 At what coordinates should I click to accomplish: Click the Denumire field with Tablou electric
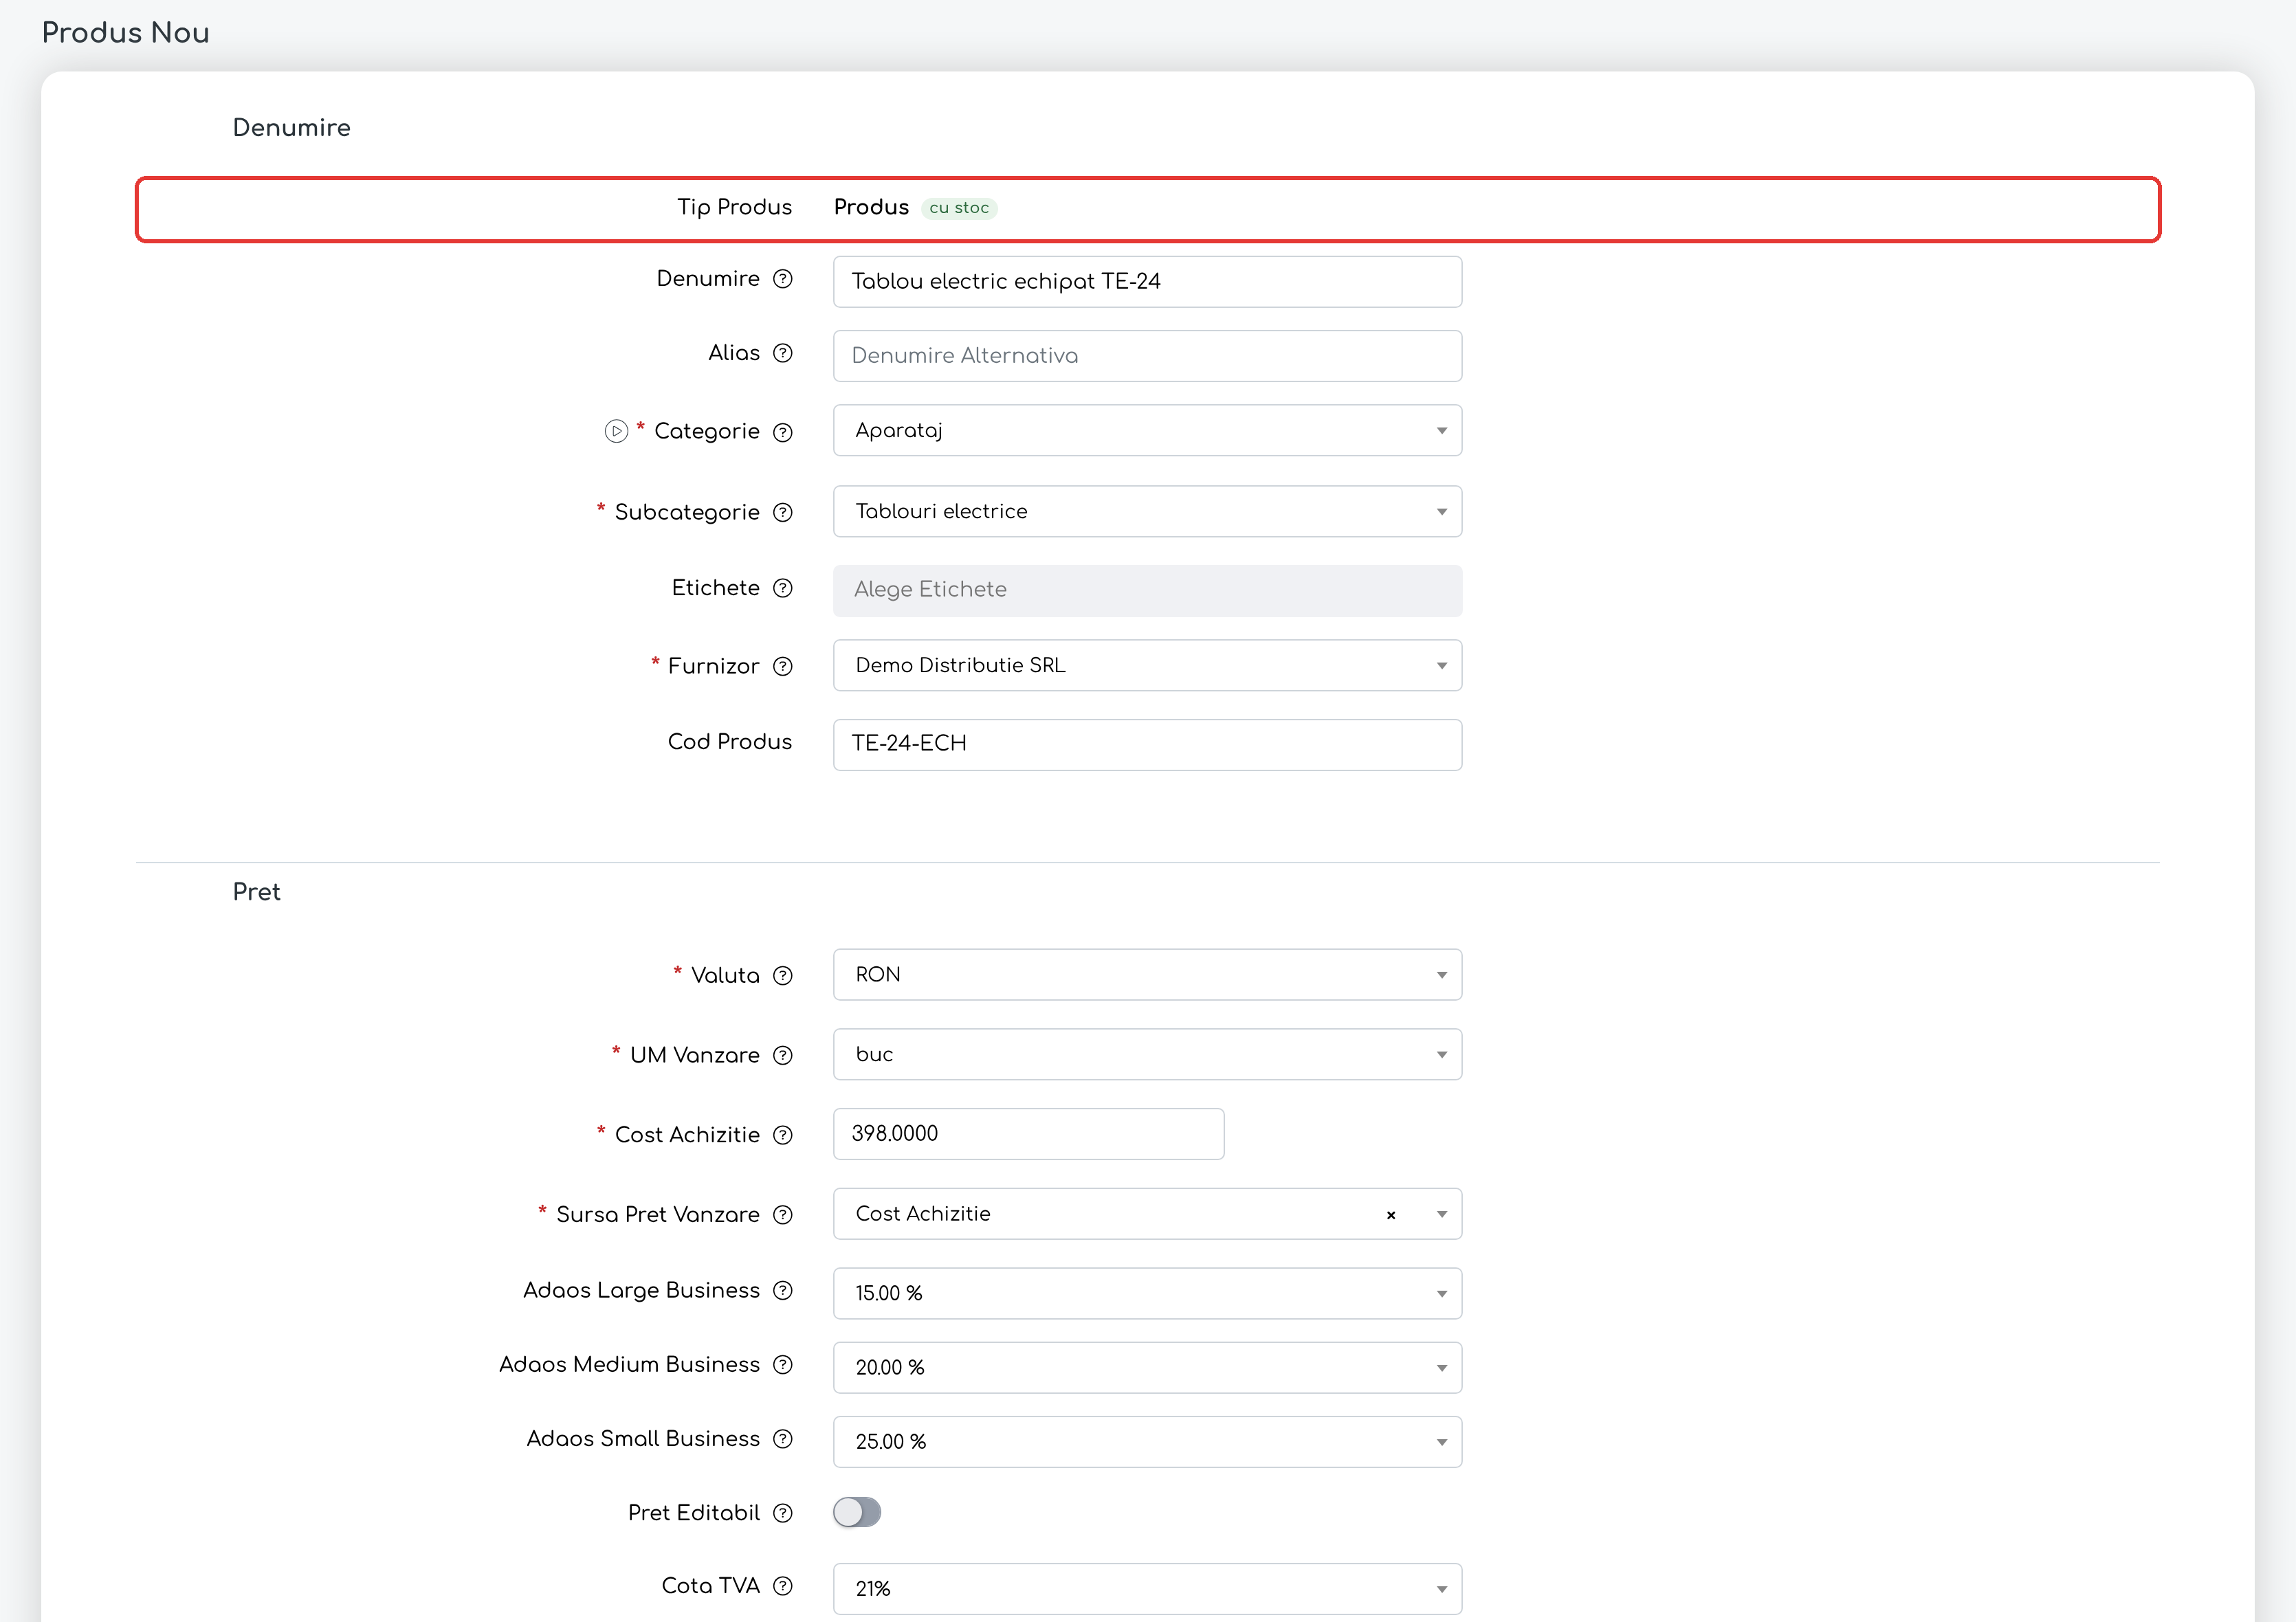[1147, 282]
